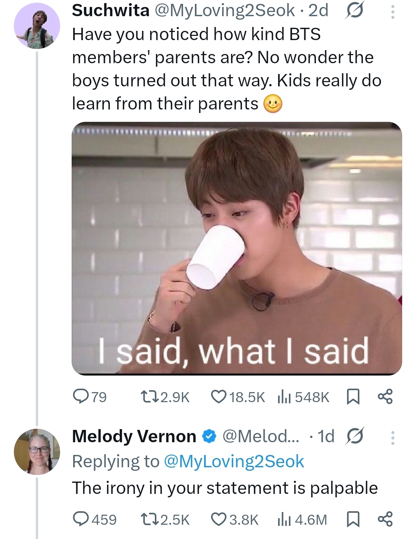The image size is (416, 539).
Task: View analytics for Suchwita's tweet
Action: 284,396
